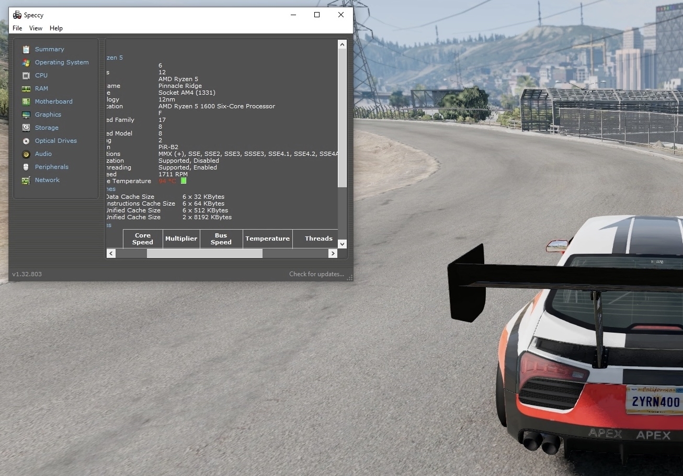Click the PiR-B2 revision value
This screenshot has width=683, height=476.
[168, 147]
